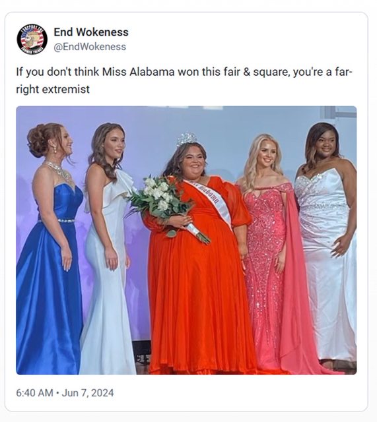
Task: Click the Jun 7, 2024 date
Action: point(88,393)
